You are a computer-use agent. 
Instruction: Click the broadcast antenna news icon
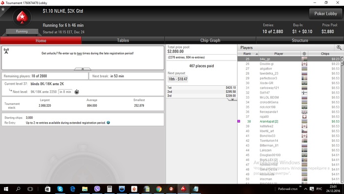pyautogui.click(x=6, y=51)
